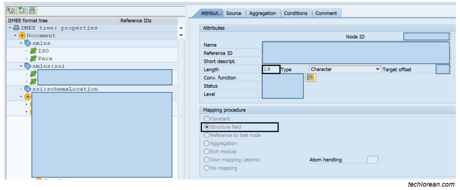Screen dimensions: 460x190
Task: Click the tag icon beside xmlns
Action: click(x=28, y=43)
